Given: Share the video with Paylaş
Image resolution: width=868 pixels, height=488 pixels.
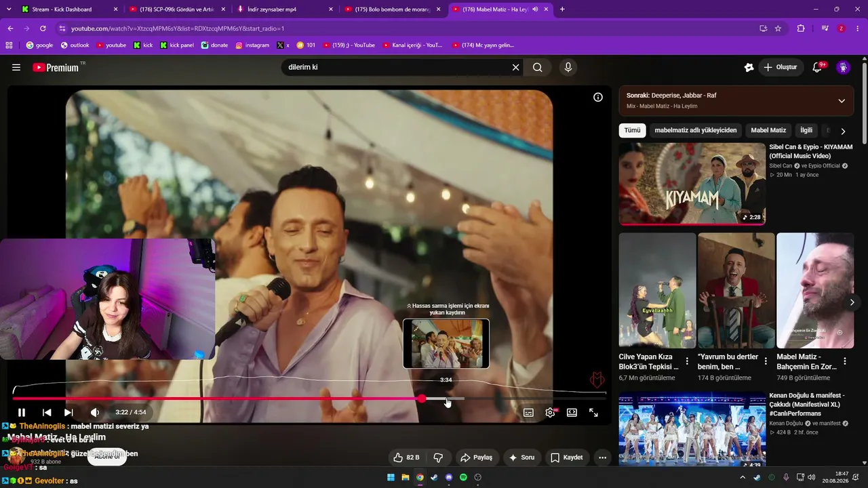Looking at the screenshot, I should (477, 457).
